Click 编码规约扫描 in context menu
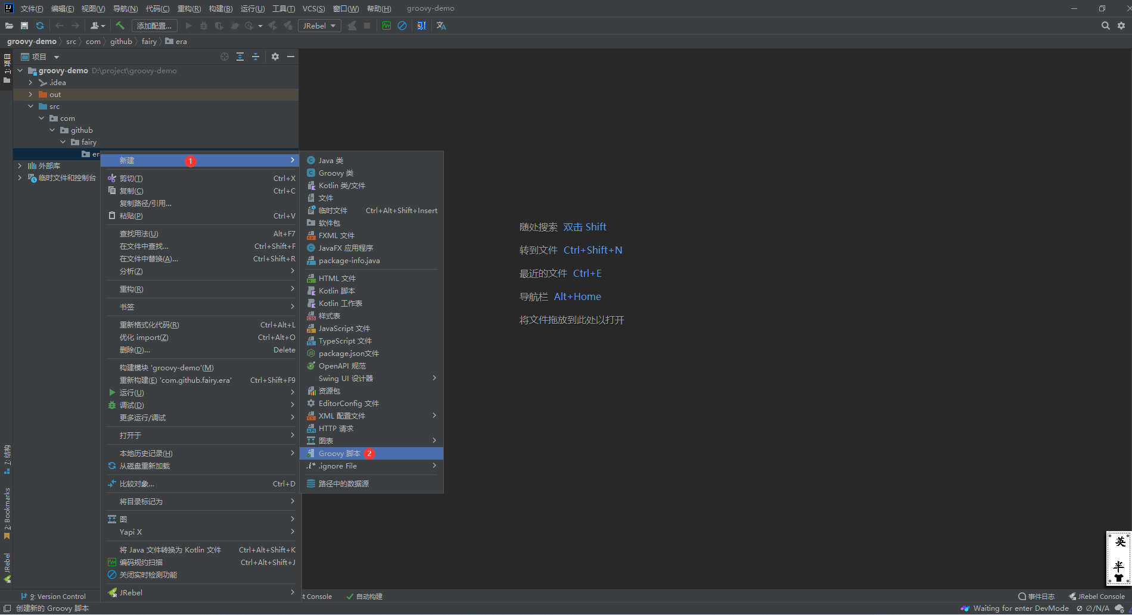 point(201,562)
